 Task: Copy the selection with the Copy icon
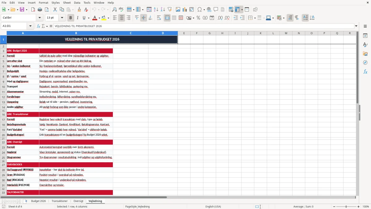[x=62, y=10]
